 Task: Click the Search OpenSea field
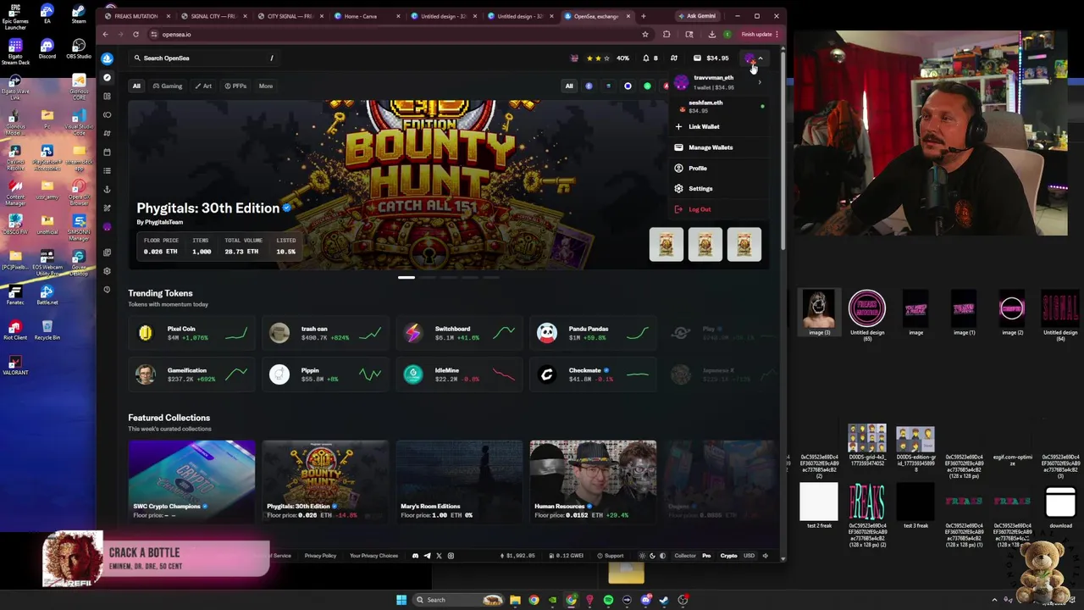(x=203, y=58)
